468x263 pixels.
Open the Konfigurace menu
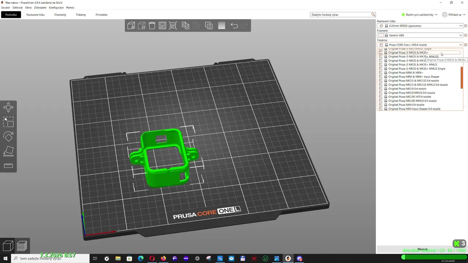pos(56,8)
